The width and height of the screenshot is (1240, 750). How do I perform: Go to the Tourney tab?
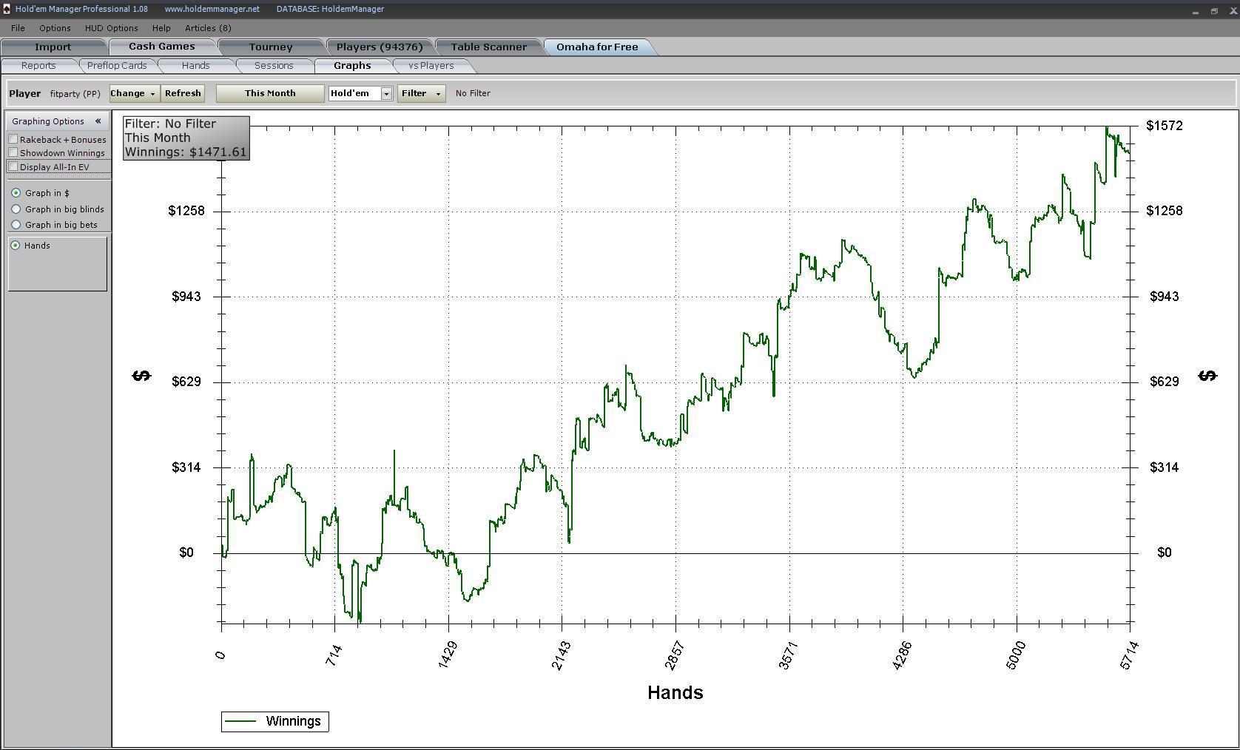270,47
